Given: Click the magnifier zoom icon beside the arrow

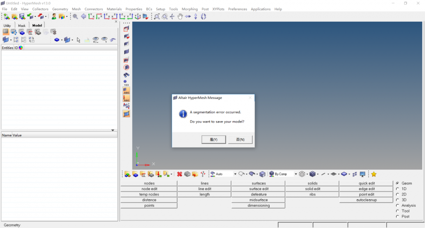Looking at the screenshot, I should 76,17.
